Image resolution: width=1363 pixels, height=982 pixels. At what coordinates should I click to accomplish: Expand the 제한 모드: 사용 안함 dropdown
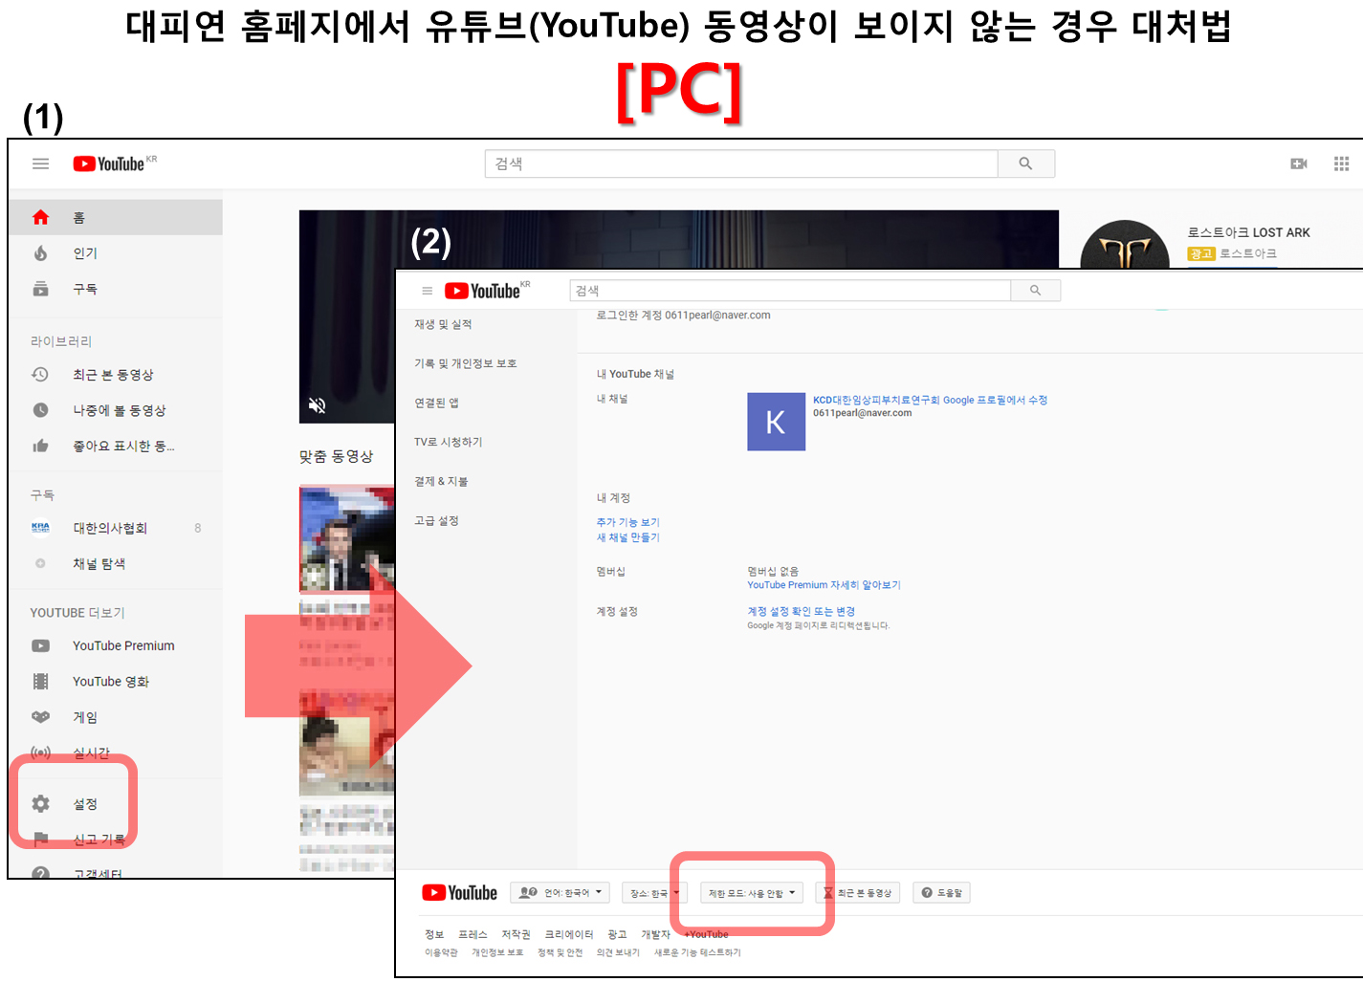pos(751,893)
